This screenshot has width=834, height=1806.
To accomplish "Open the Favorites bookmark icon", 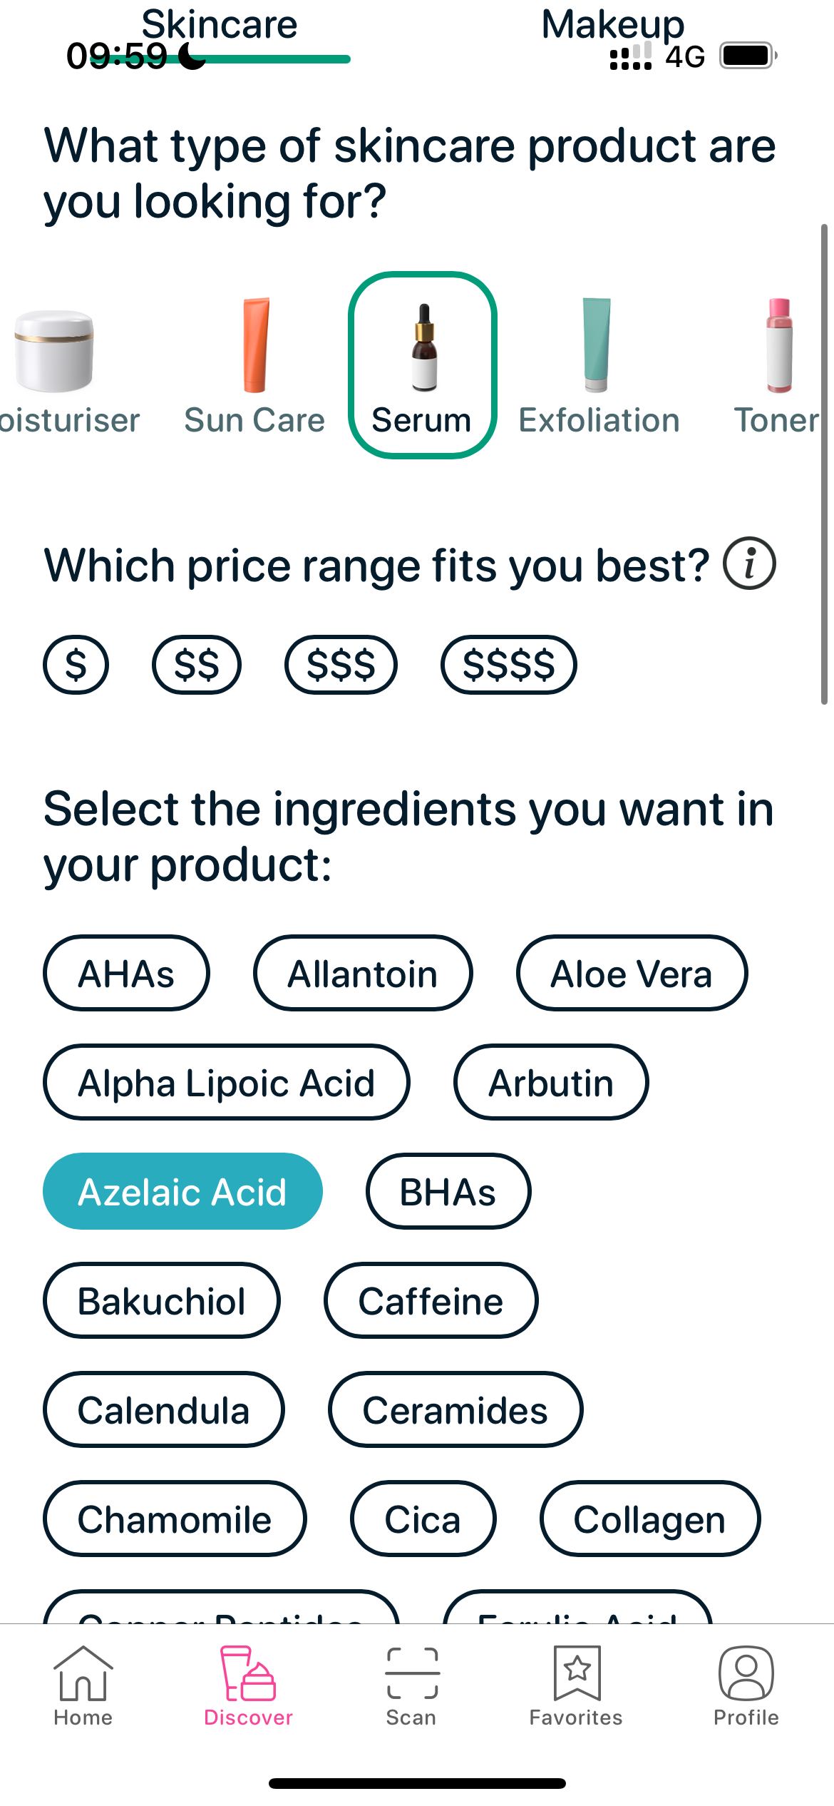I will coord(577,1673).
